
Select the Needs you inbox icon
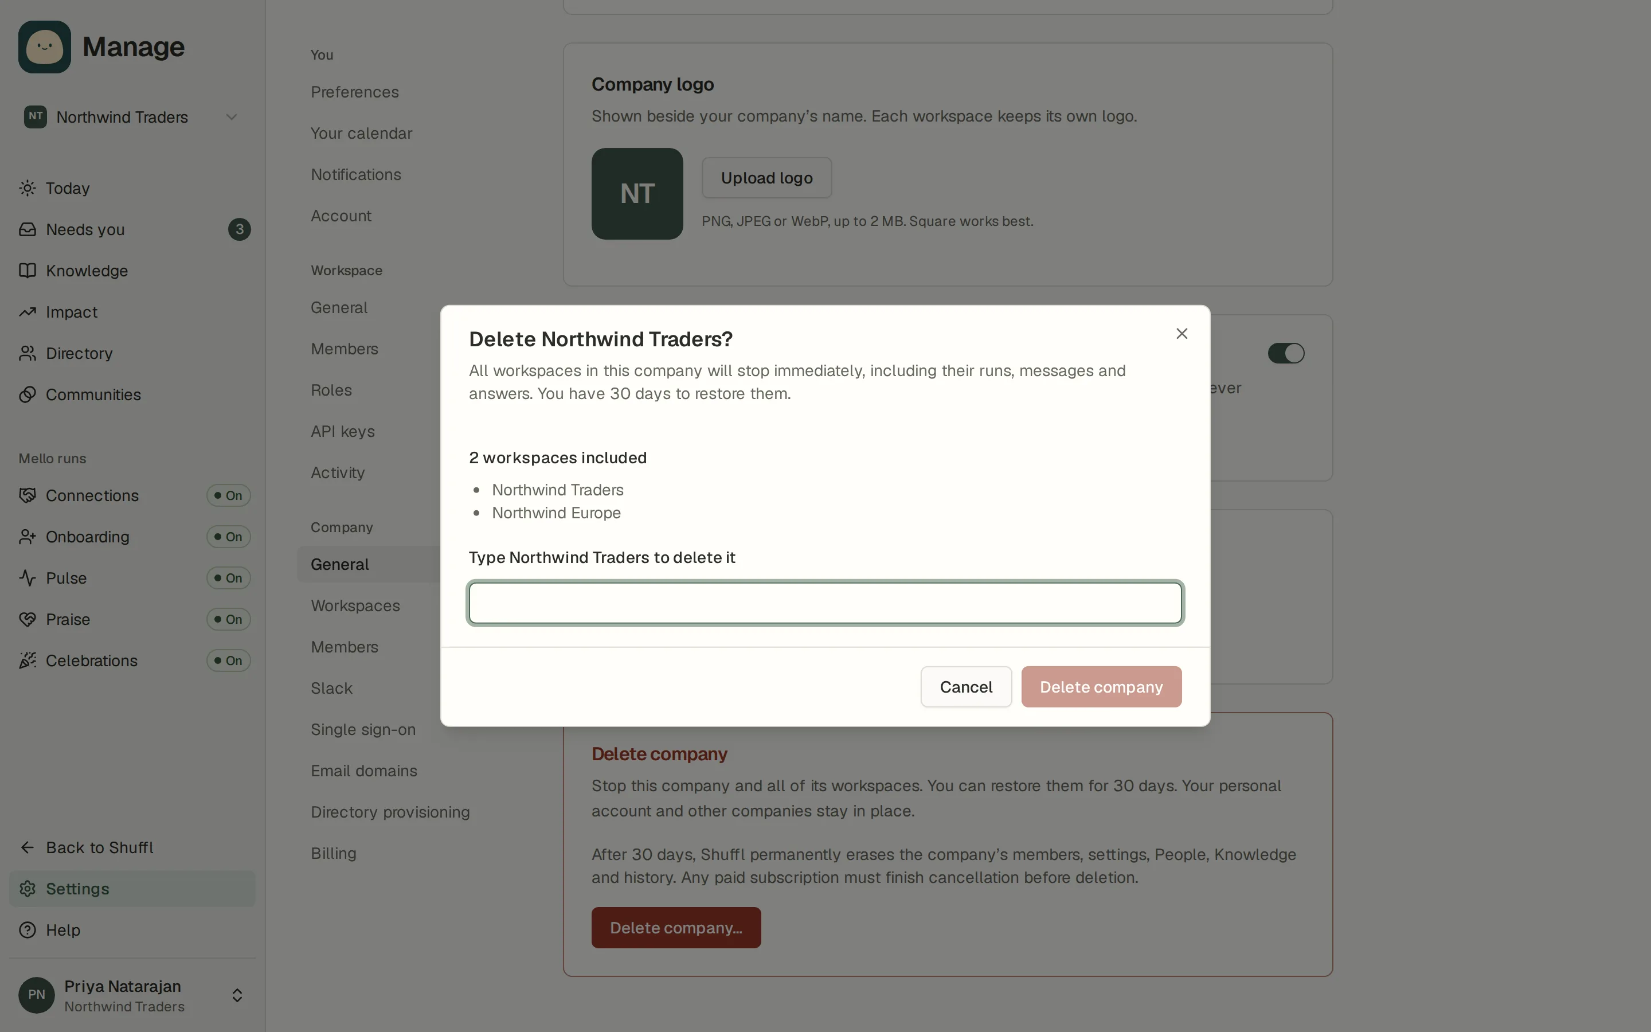[28, 229]
